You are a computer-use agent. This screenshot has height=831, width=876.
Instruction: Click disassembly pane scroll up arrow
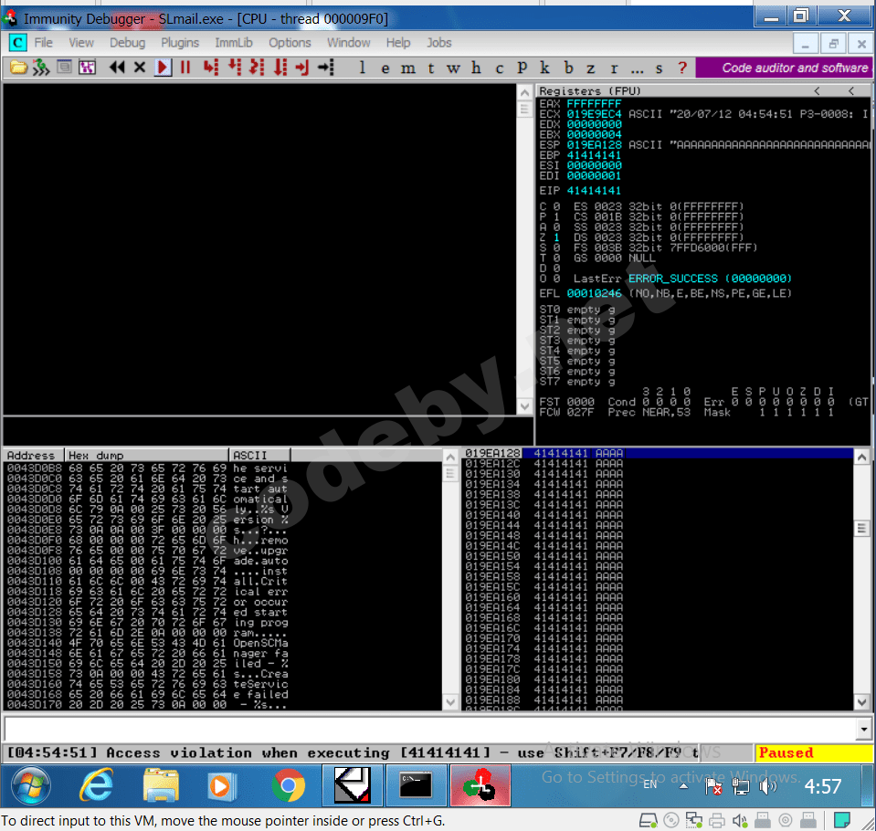click(x=524, y=92)
